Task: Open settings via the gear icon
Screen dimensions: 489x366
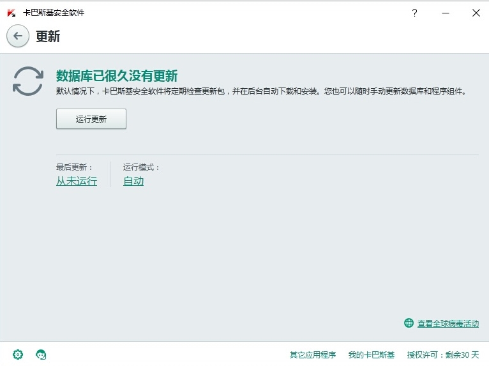Action: pos(18,355)
